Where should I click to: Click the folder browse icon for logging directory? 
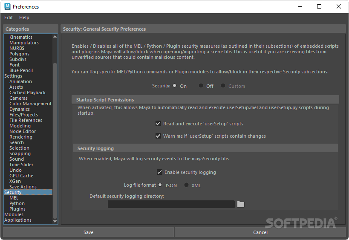(241, 204)
